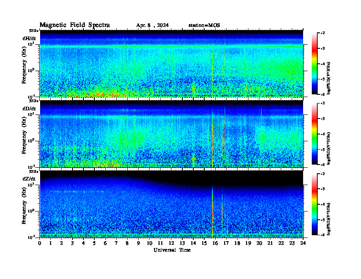The height and width of the screenshot is (279, 361).
Task: Click hour tick label "24" on time axis
Action: point(303,243)
